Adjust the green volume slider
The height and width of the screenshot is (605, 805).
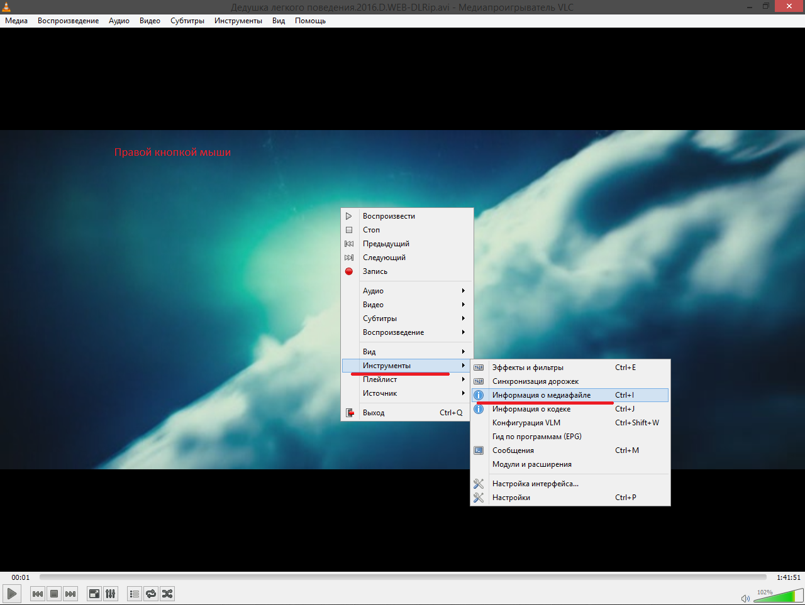[x=777, y=596]
